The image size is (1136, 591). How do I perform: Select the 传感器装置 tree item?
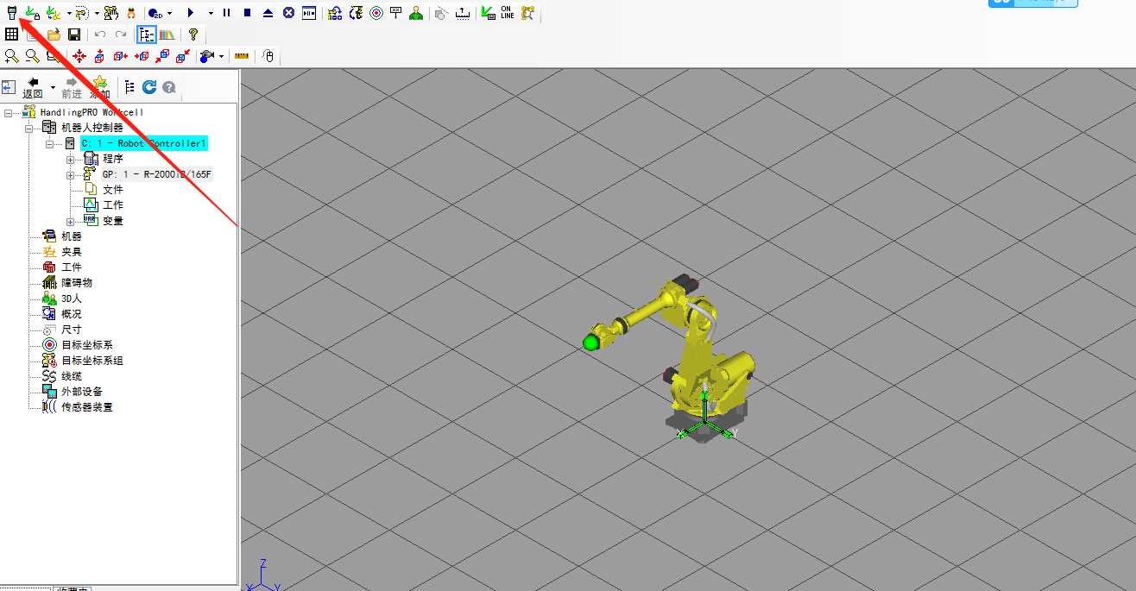(x=87, y=407)
